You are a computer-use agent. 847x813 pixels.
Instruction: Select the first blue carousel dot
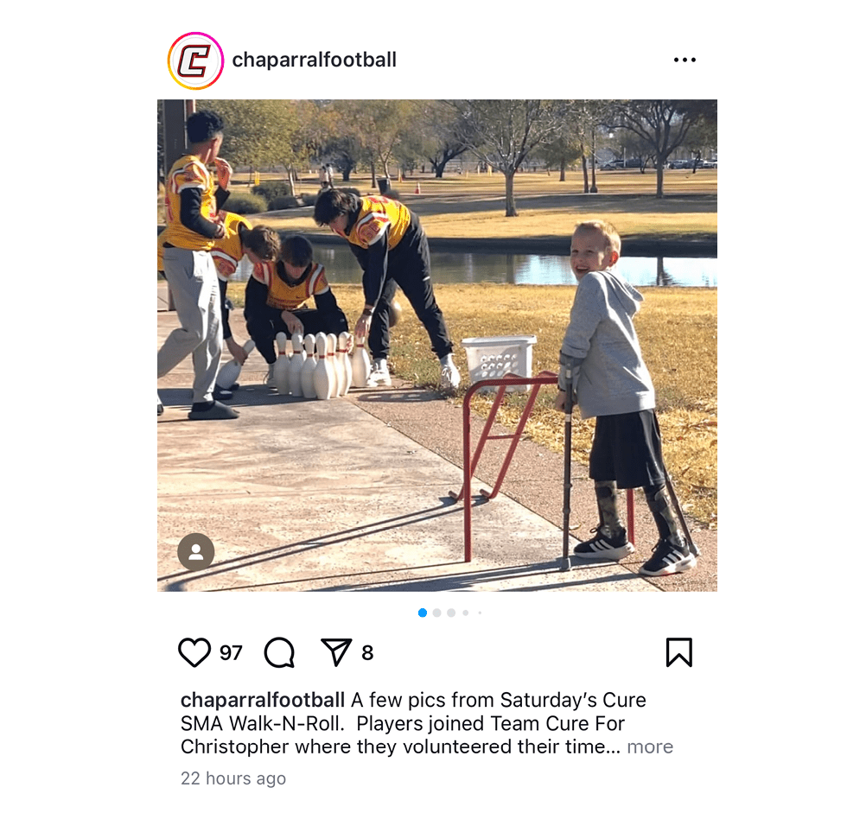click(x=423, y=613)
